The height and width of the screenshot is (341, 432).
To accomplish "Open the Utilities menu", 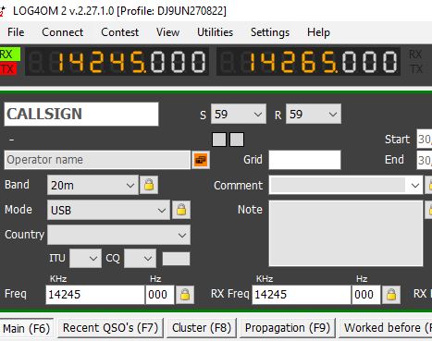I will pos(215,32).
